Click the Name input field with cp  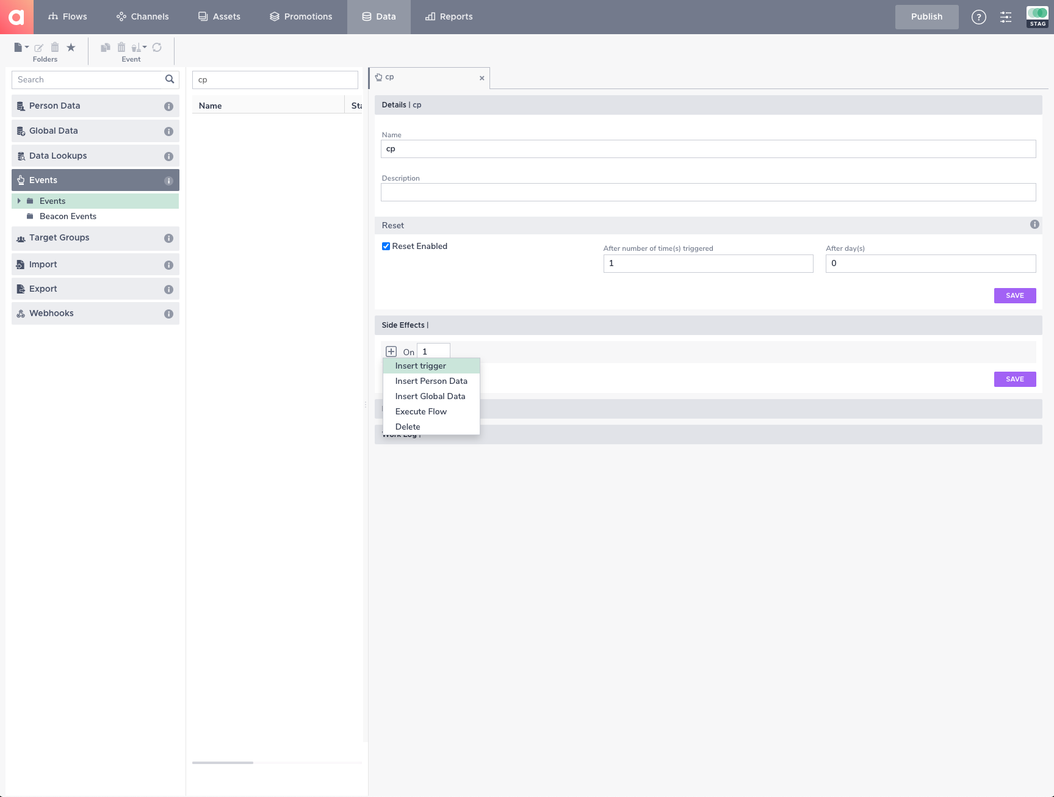(x=708, y=149)
